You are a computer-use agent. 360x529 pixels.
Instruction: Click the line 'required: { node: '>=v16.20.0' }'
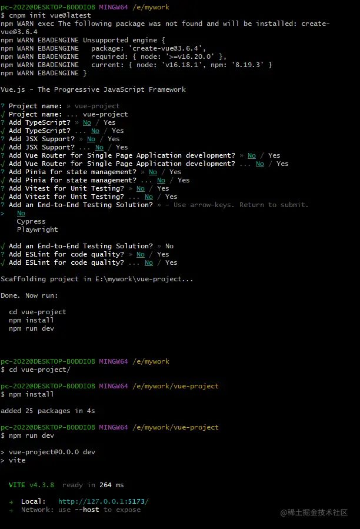pyautogui.click(x=114, y=56)
